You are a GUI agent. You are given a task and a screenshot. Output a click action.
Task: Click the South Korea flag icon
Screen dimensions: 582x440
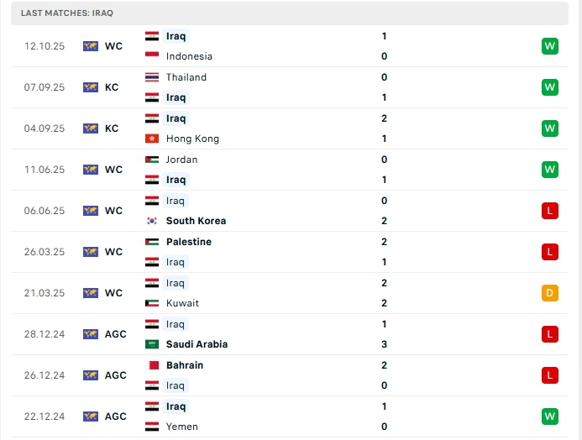[x=152, y=221]
